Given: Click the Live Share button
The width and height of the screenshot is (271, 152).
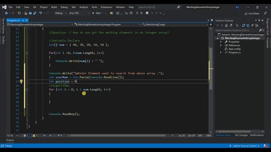Looking at the screenshot, I should pyautogui.click(x=252, y=14).
